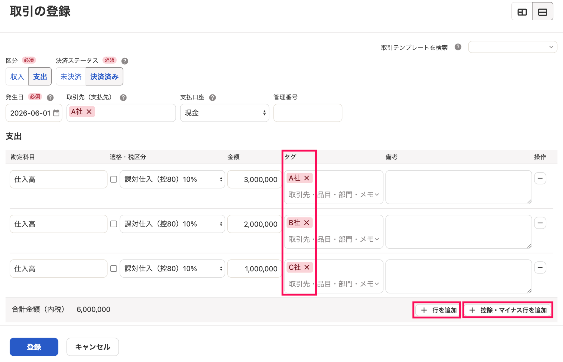Viewport: 563px width, 362px height.
Task: Remove the B社 tag in the 2,000,000 row
Action: pos(307,223)
